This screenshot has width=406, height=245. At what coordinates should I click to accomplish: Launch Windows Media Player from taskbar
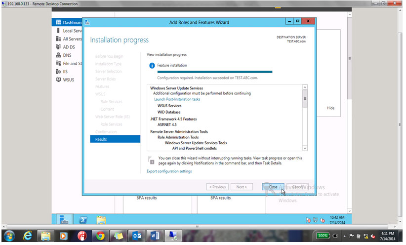pyautogui.click(x=63, y=236)
